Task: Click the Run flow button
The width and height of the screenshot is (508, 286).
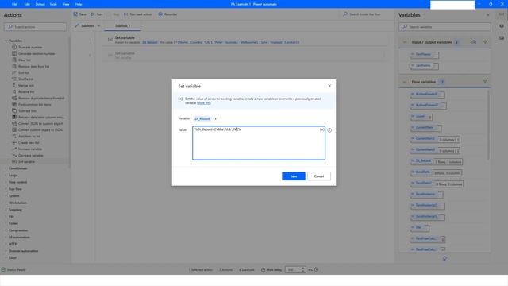Action: (97, 14)
